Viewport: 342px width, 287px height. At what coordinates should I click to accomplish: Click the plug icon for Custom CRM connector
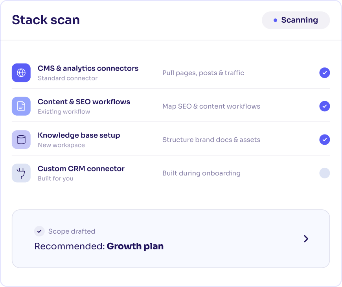21,173
